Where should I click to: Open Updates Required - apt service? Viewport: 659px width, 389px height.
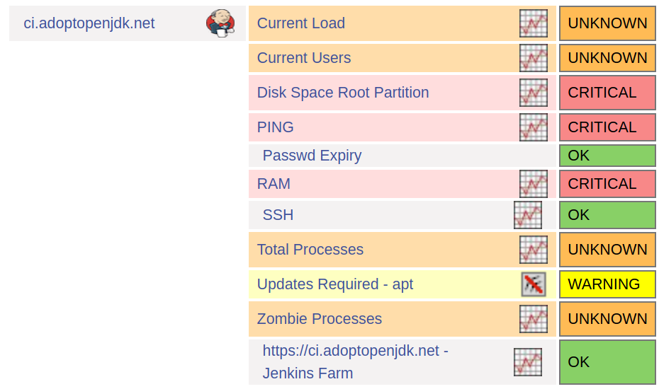coord(335,284)
